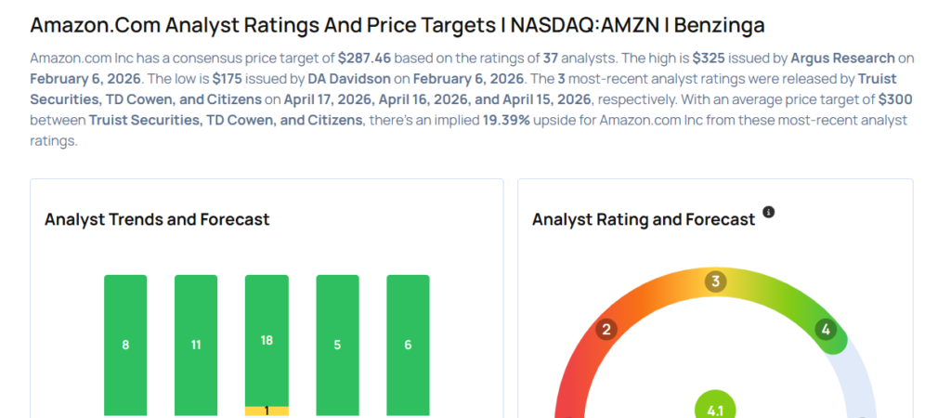Image resolution: width=951 pixels, height=418 pixels.
Task: Click the green bar labeled 11
Action: click(196, 345)
